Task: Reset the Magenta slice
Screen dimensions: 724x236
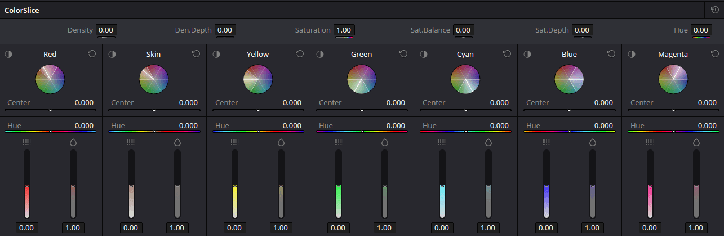Action: (x=714, y=54)
